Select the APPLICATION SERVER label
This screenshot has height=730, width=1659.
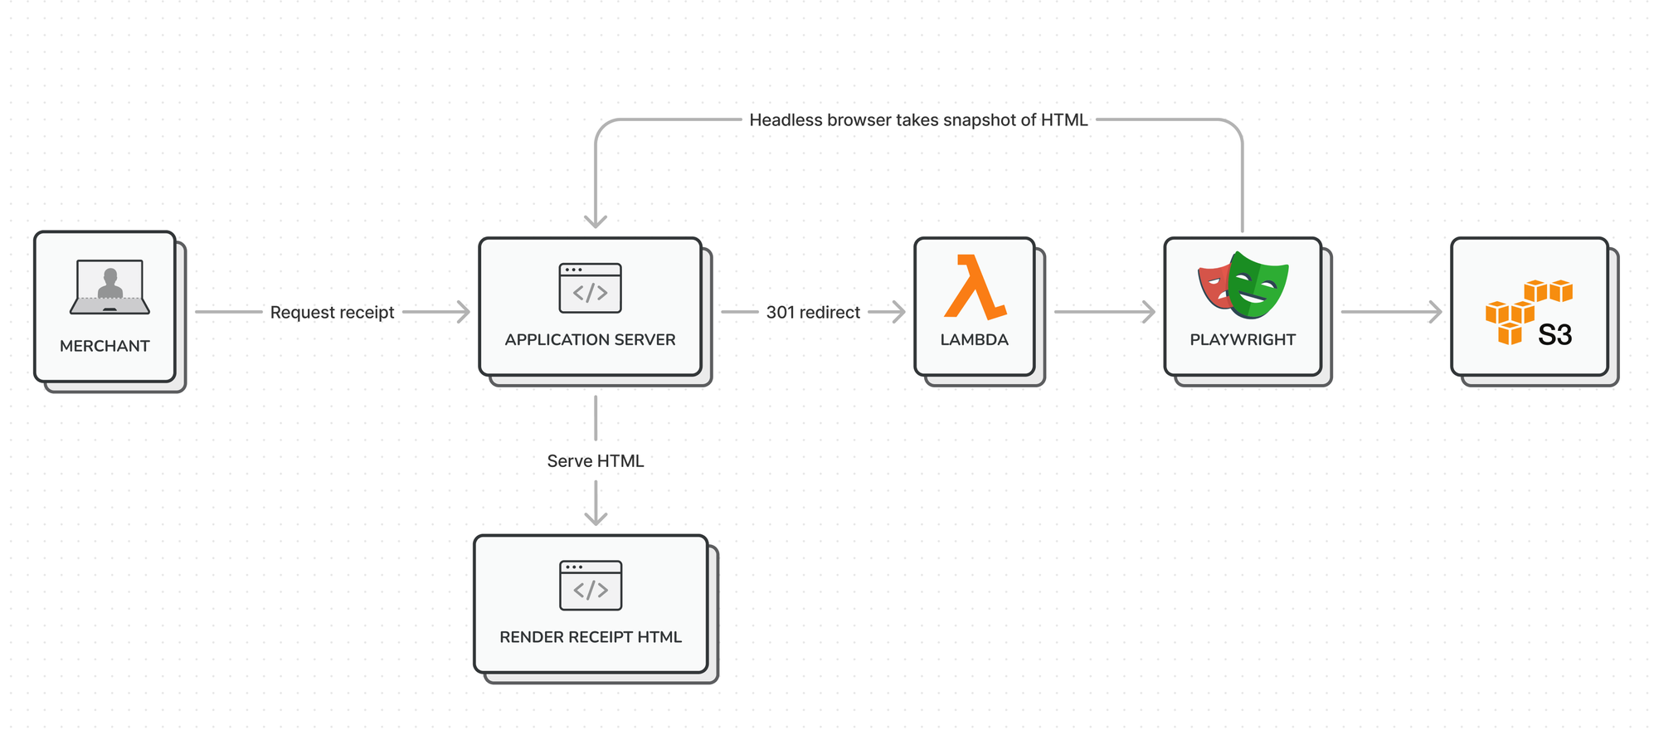tap(590, 339)
